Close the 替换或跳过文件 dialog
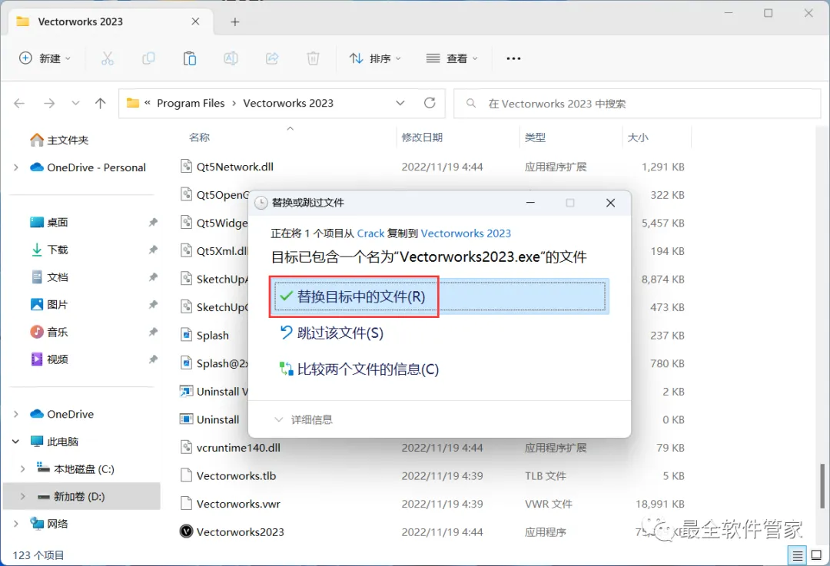 [610, 203]
